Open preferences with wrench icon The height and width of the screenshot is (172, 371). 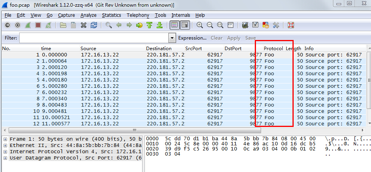(276, 25)
